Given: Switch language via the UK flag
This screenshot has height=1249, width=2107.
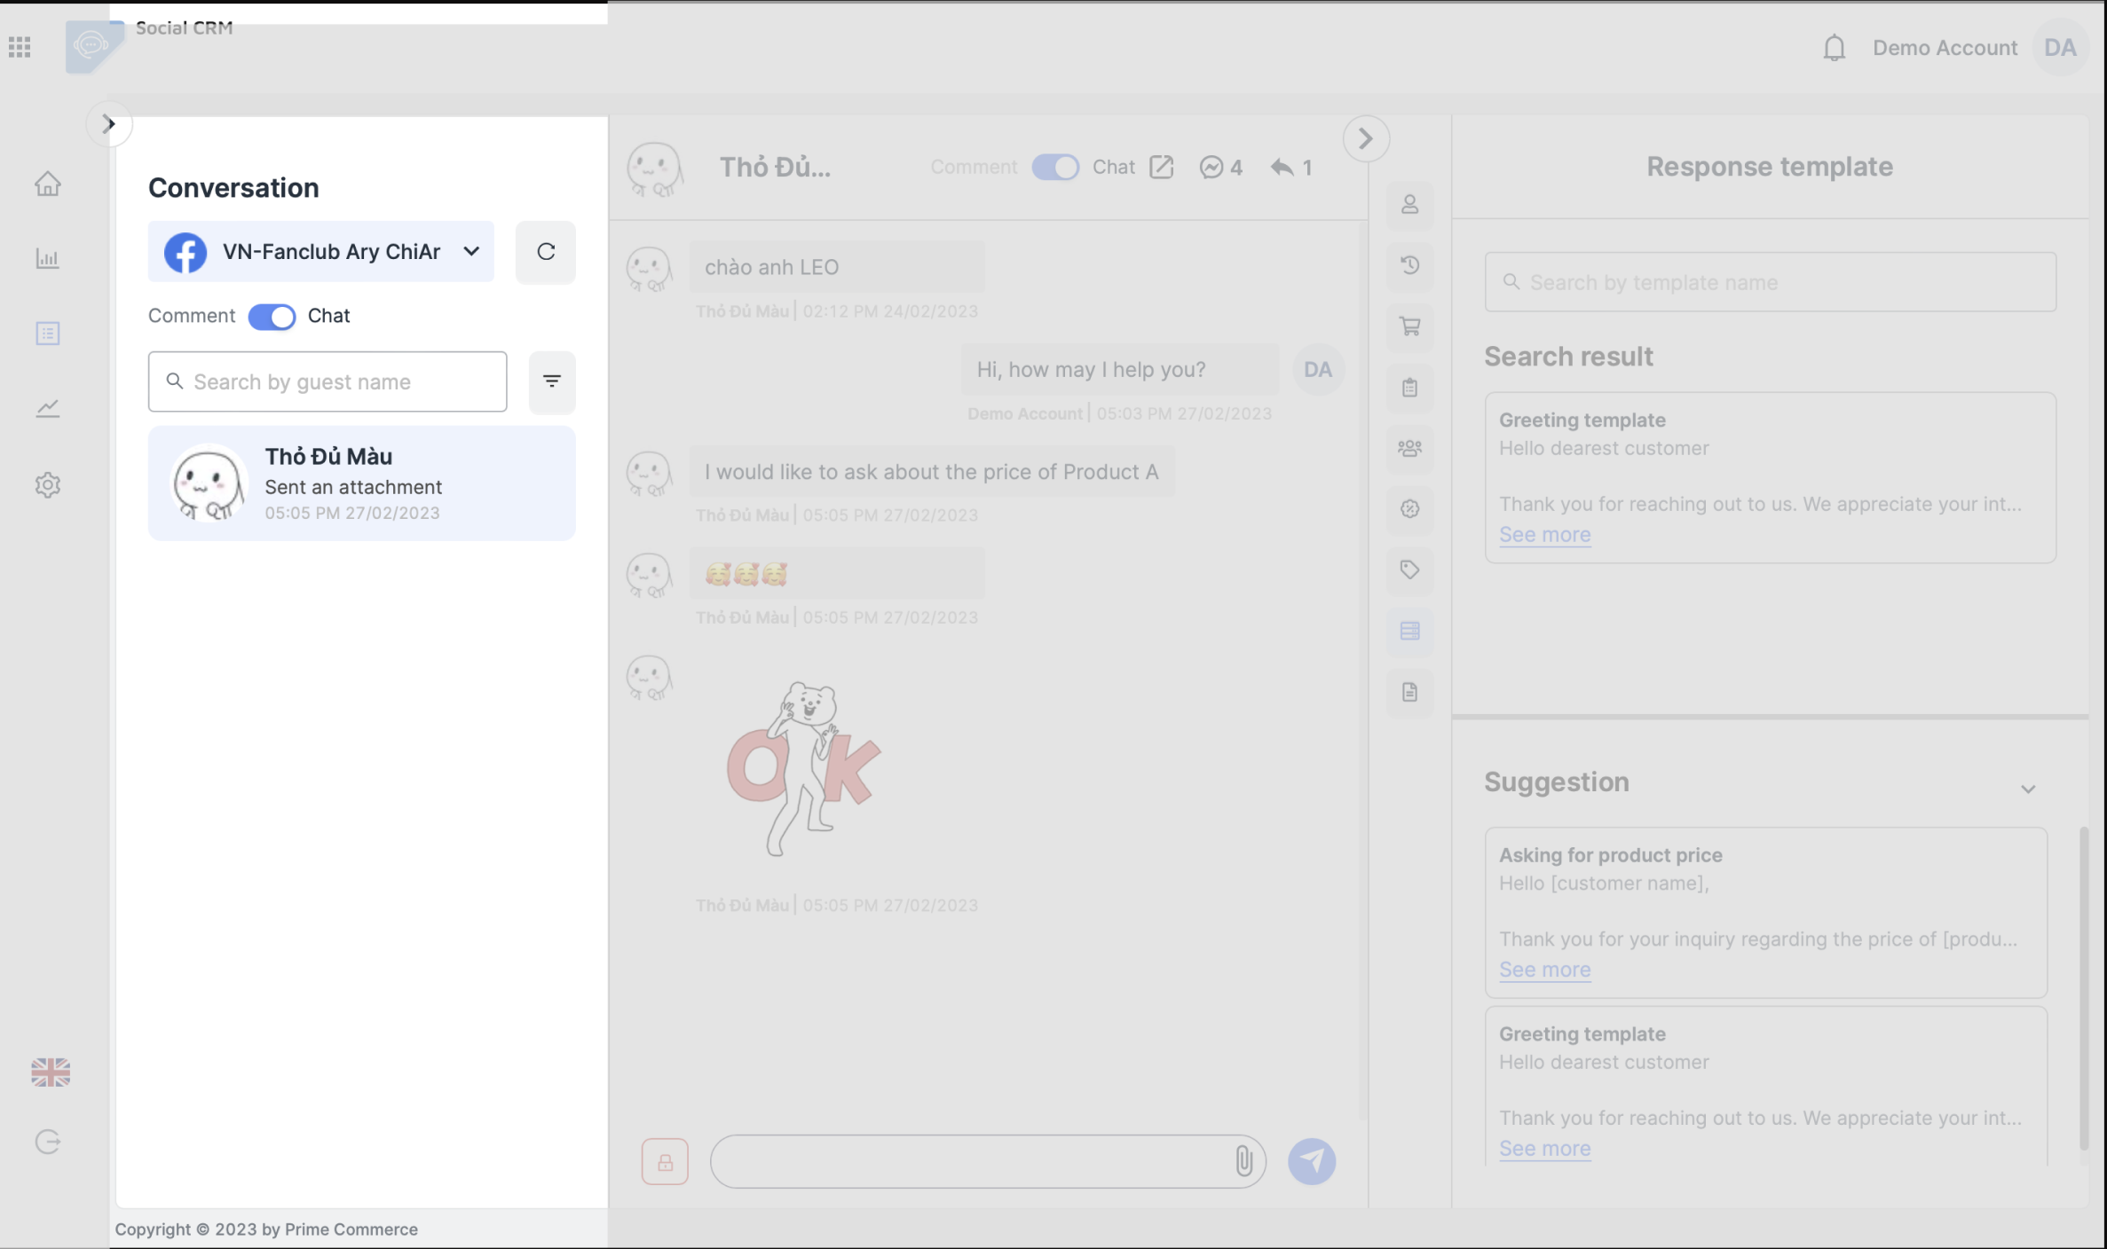Looking at the screenshot, I should 51,1072.
